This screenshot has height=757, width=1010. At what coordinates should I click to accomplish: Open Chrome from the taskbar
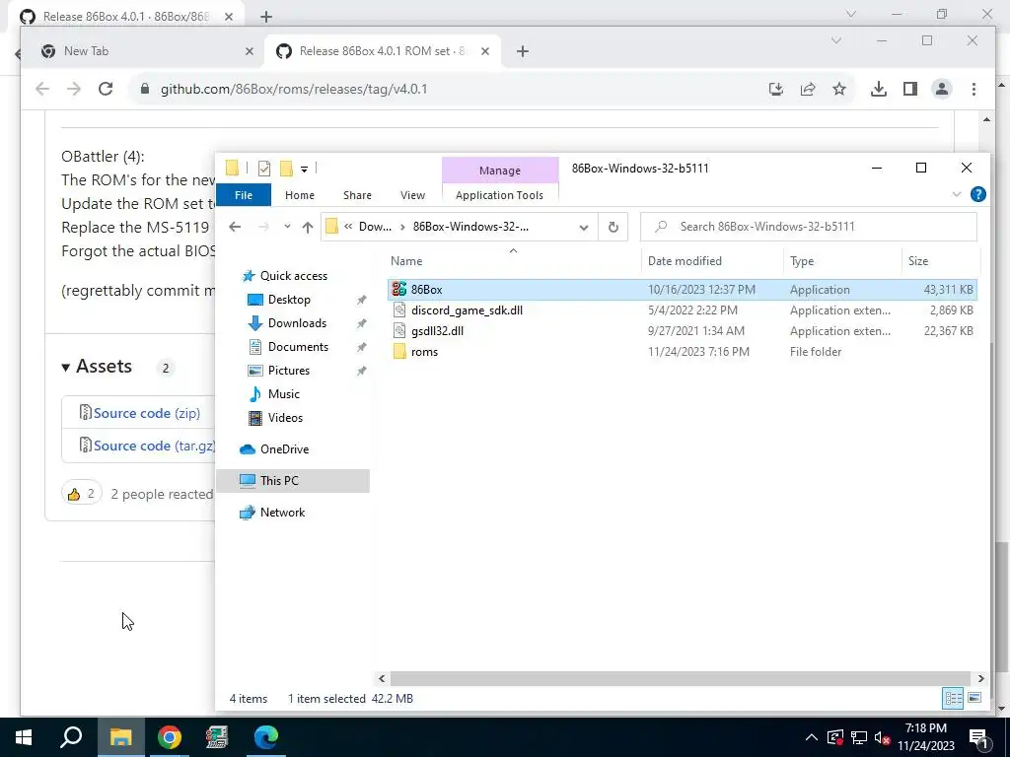click(x=170, y=737)
